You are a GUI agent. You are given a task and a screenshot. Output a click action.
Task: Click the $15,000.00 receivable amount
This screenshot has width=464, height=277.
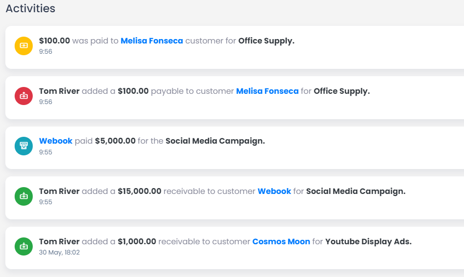click(x=139, y=191)
